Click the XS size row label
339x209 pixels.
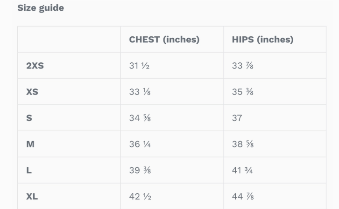tap(32, 92)
